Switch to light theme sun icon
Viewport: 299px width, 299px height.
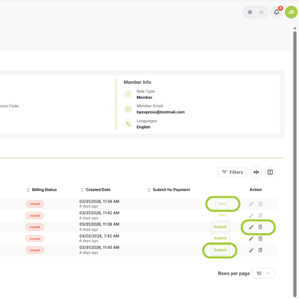pos(250,13)
